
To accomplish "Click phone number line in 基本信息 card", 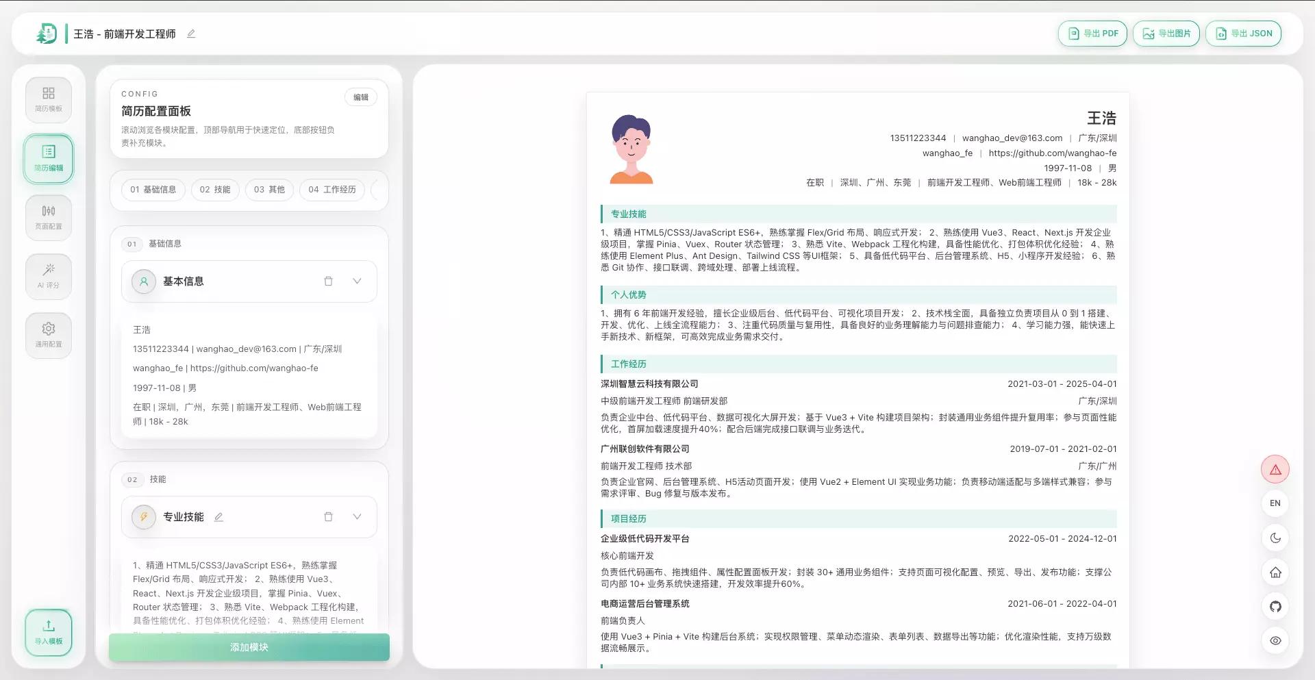I will tap(237, 349).
